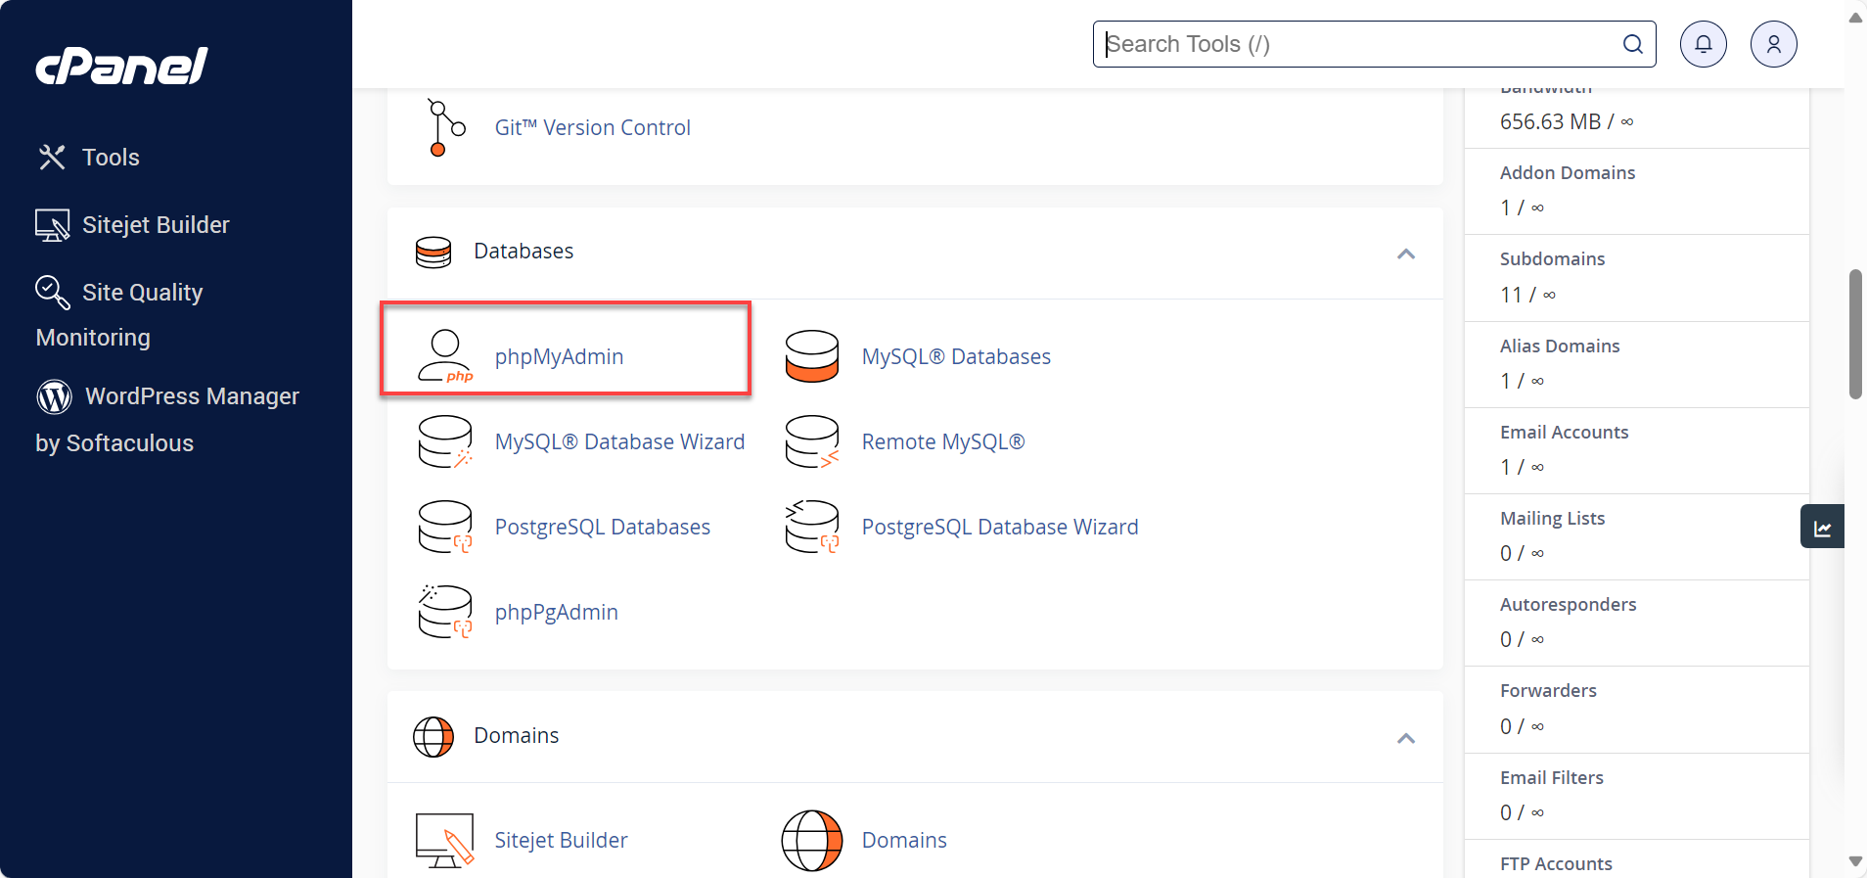
Task: Click the Databases section stack icon
Action: point(433,252)
